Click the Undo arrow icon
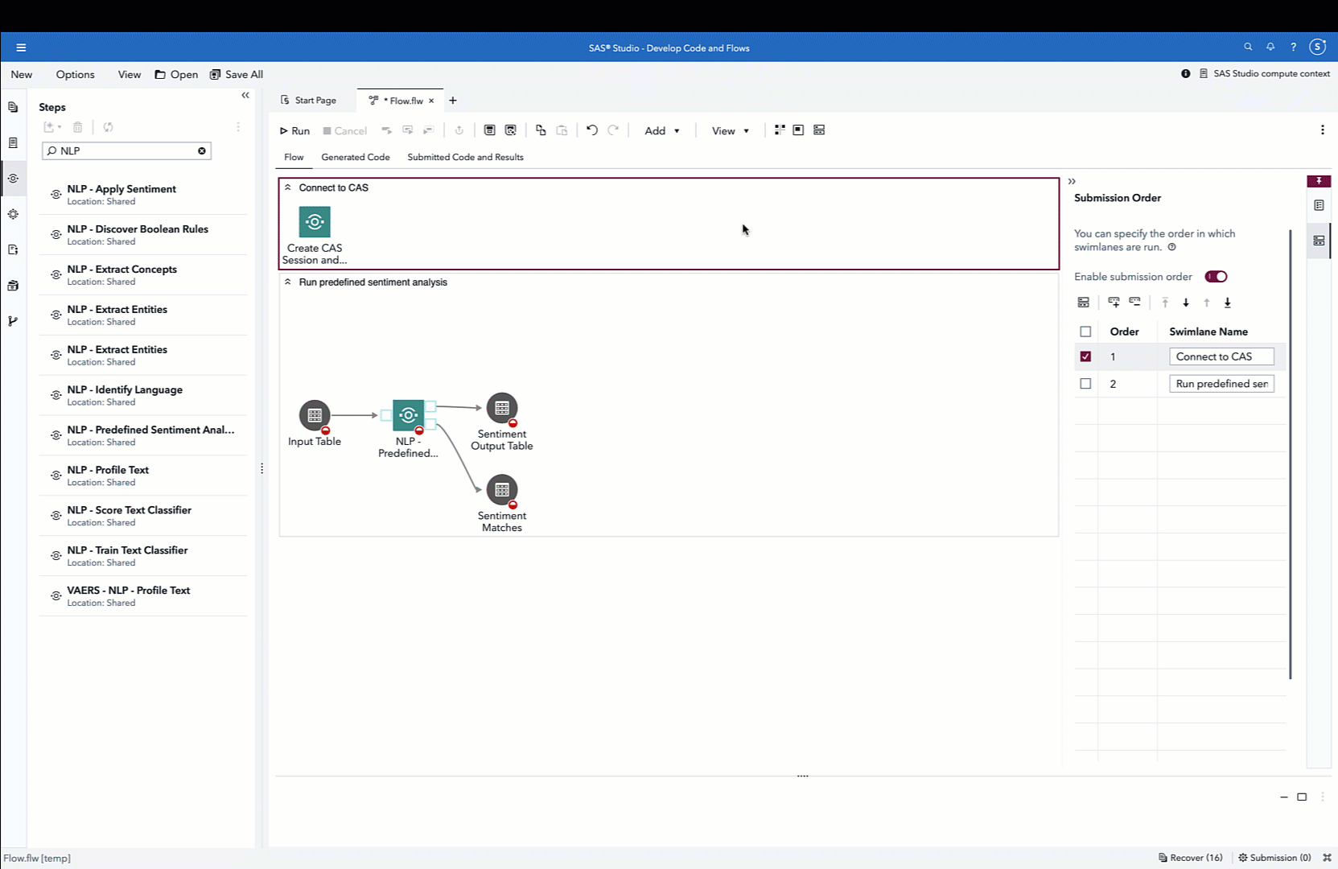This screenshot has width=1338, height=869. point(592,130)
